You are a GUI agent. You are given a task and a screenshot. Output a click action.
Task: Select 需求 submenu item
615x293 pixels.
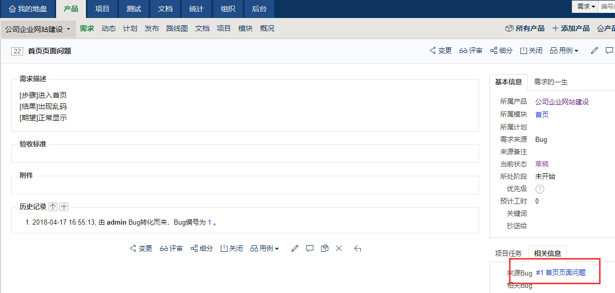[87, 29]
